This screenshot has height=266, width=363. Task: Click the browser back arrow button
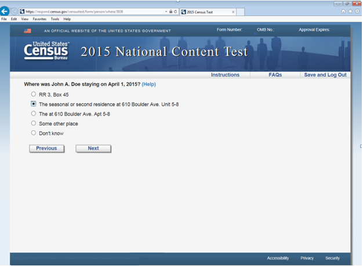(5, 11)
